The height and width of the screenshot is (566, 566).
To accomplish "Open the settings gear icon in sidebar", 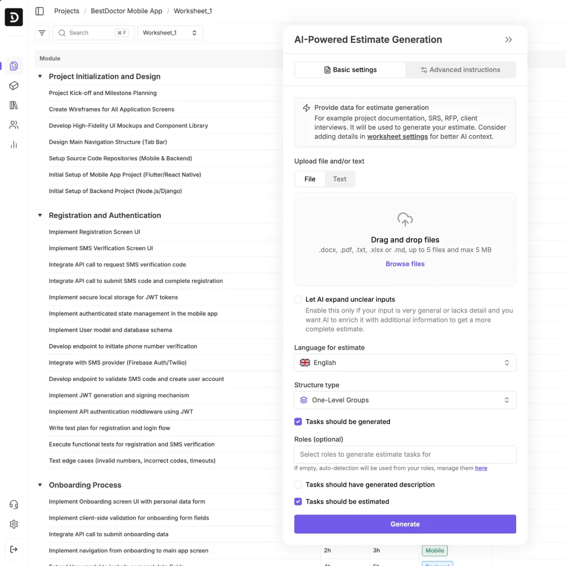I will pos(14,525).
